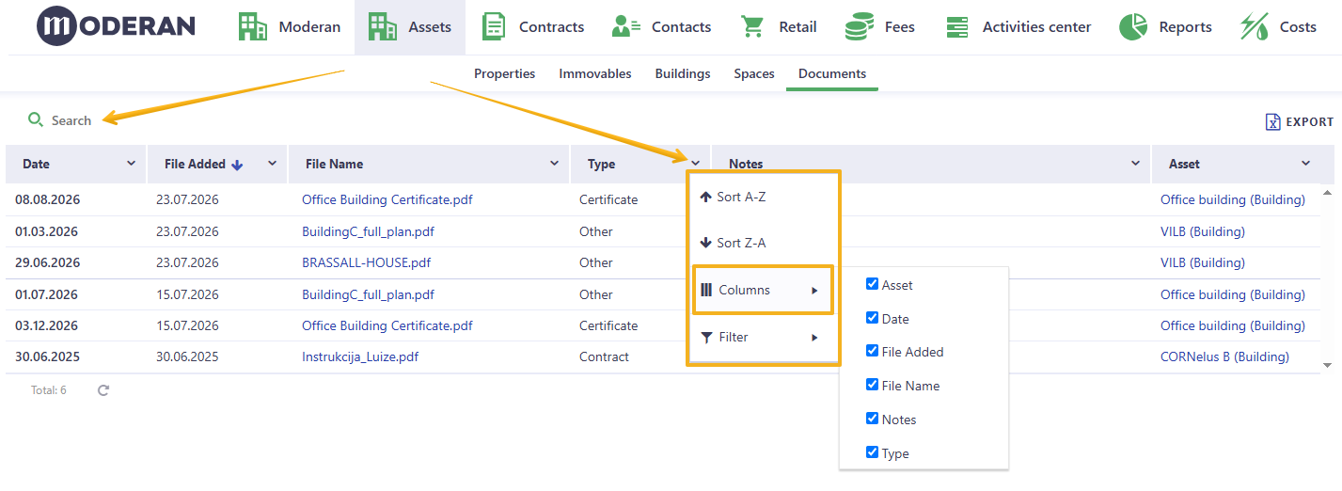Click the File Name column header
This screenshot has width=1342, height=491.
point(429,164)
